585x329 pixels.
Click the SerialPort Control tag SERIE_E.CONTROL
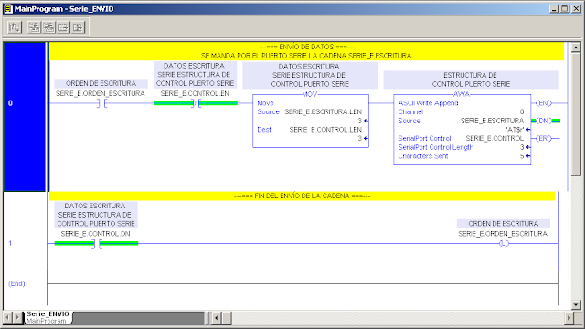click(495, 138)
